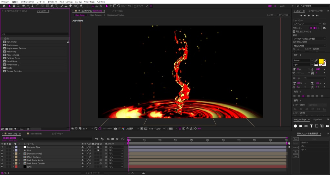Click the Home icon in toolbar
This screenshot has height=175, width=330.
[4, 6]
